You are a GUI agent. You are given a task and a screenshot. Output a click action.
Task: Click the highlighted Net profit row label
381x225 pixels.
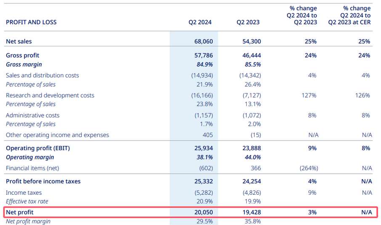click(19, 212)
